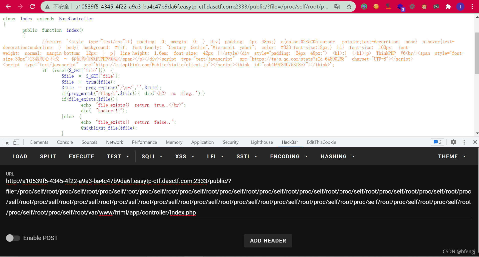Toggle the Enable POST switch

click(x=13, y=238)
